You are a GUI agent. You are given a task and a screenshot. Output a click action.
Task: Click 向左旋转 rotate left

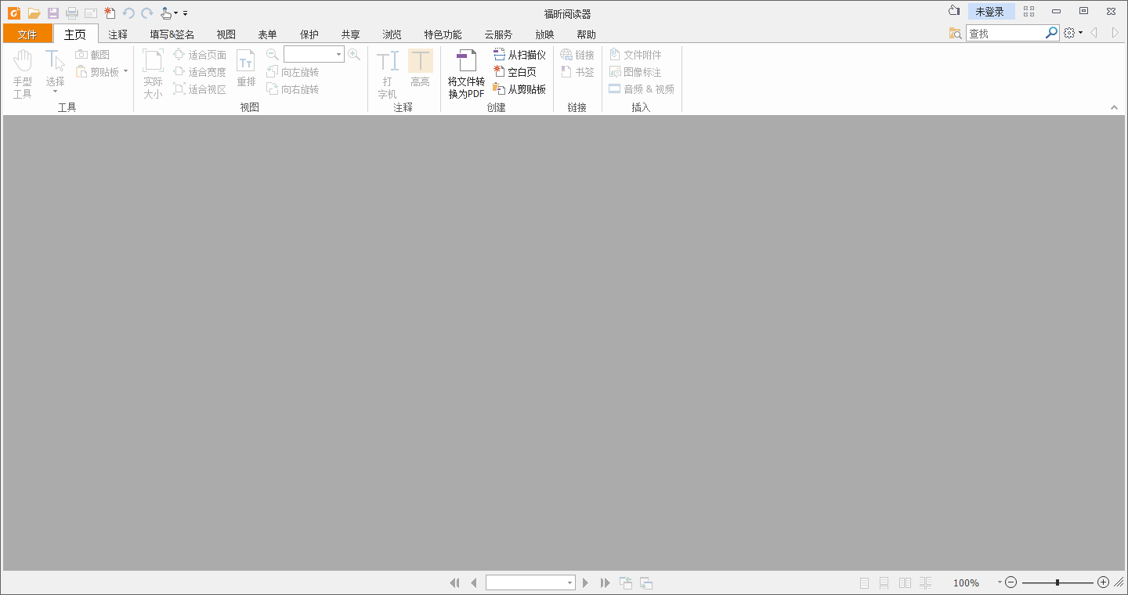[x=293, y=72]
